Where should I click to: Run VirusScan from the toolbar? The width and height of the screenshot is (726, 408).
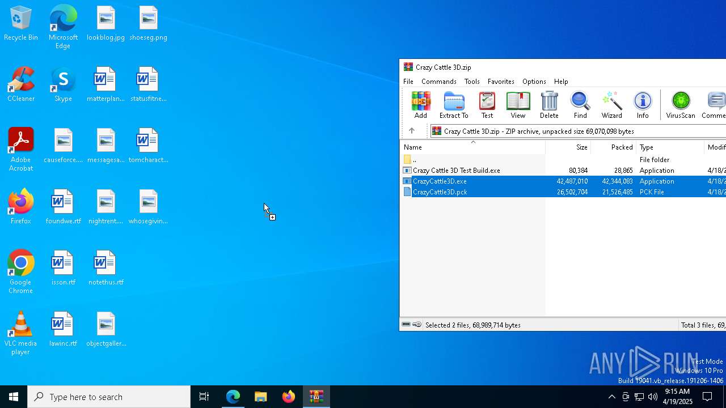681,105
